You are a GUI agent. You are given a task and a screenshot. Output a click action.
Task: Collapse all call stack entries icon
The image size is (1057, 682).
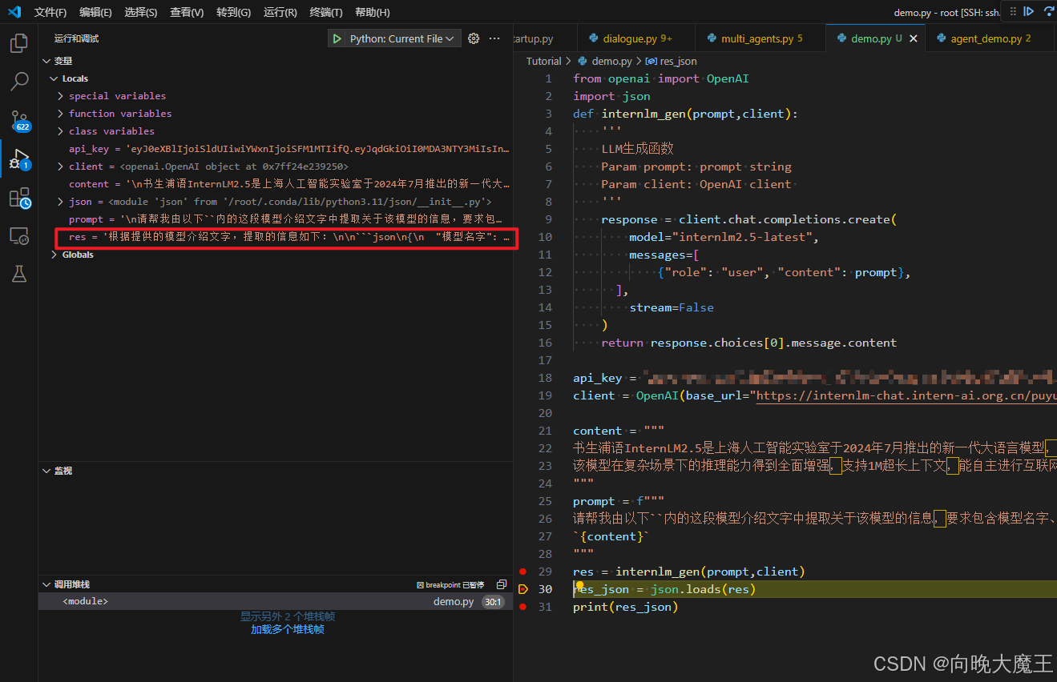(x=502, y=584)
